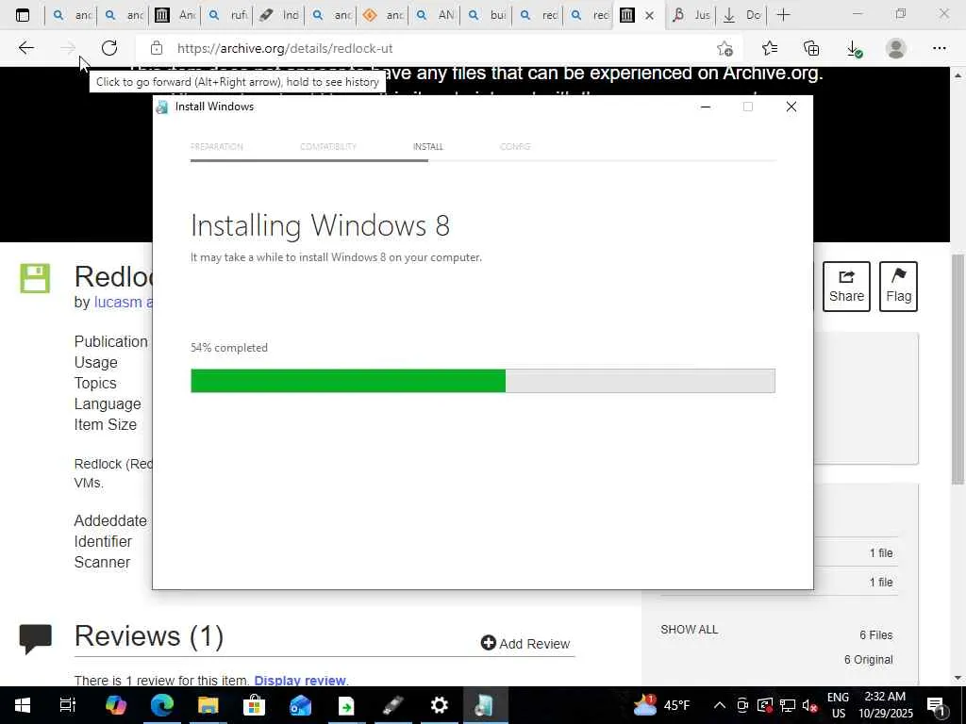This screenshot has width=966, height=724.
Task: Open the Favorites list
Action: 770,48
